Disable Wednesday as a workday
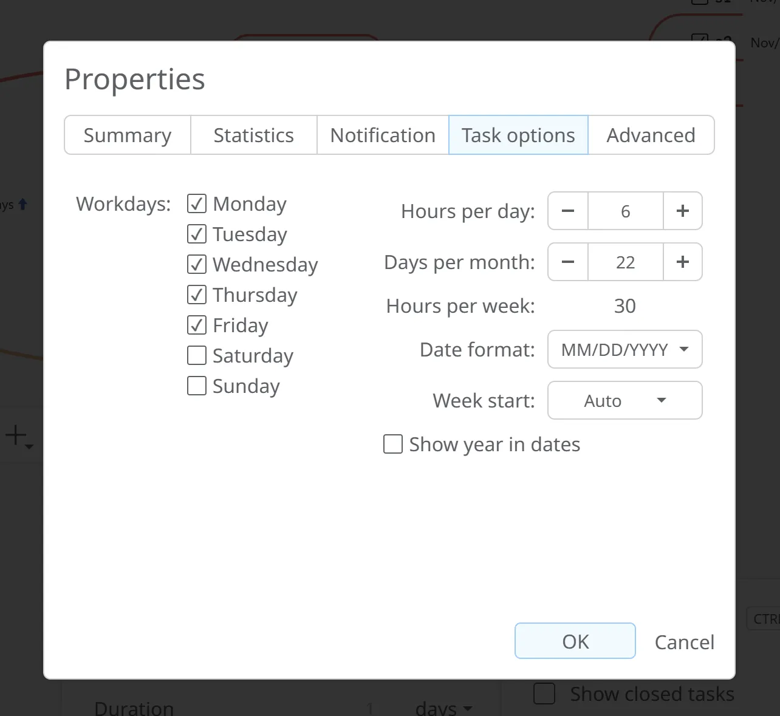The height and width of the screenshot is (716, 780). click(197, 264)
